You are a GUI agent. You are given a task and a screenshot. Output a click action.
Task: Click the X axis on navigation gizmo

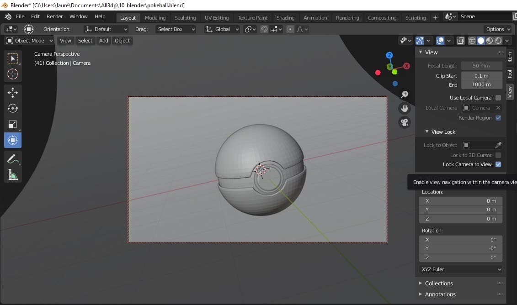406,66
